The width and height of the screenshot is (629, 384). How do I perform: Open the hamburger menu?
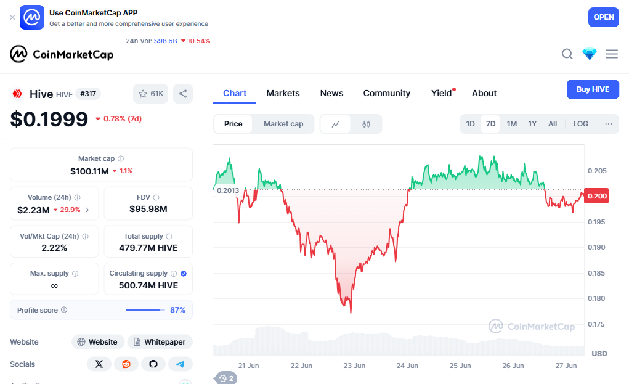point(611,54)
